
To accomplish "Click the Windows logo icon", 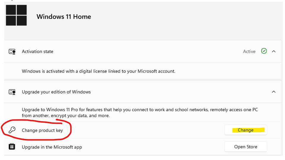I will click(x=16, y=15).
